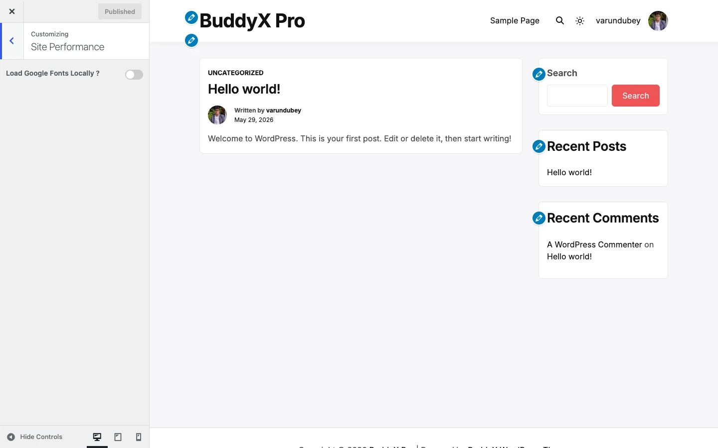Edit the Recent Posts widget via pencil icon
718x448 pixels.
(x=539, y=146)
